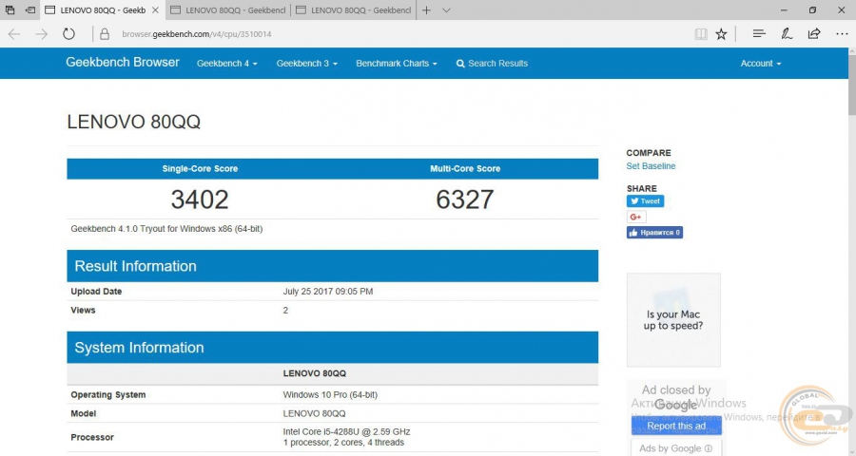Expand the Benchmark Charts dropdown menu

pyautogui.click(x=397, y=64)
